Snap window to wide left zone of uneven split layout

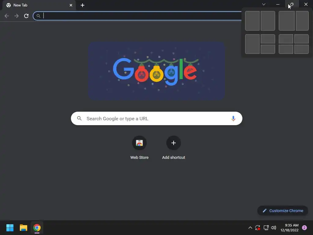[287, 21]
